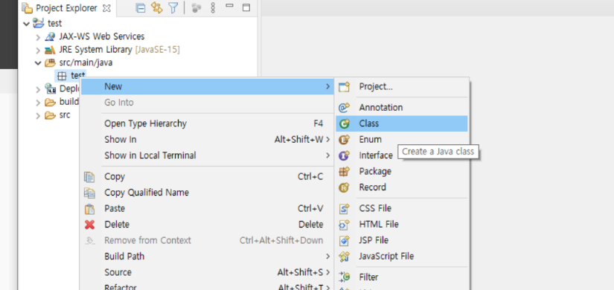Click the Annotation @ icon
Screen dimensions: 614x290
(x=344, y=108)
